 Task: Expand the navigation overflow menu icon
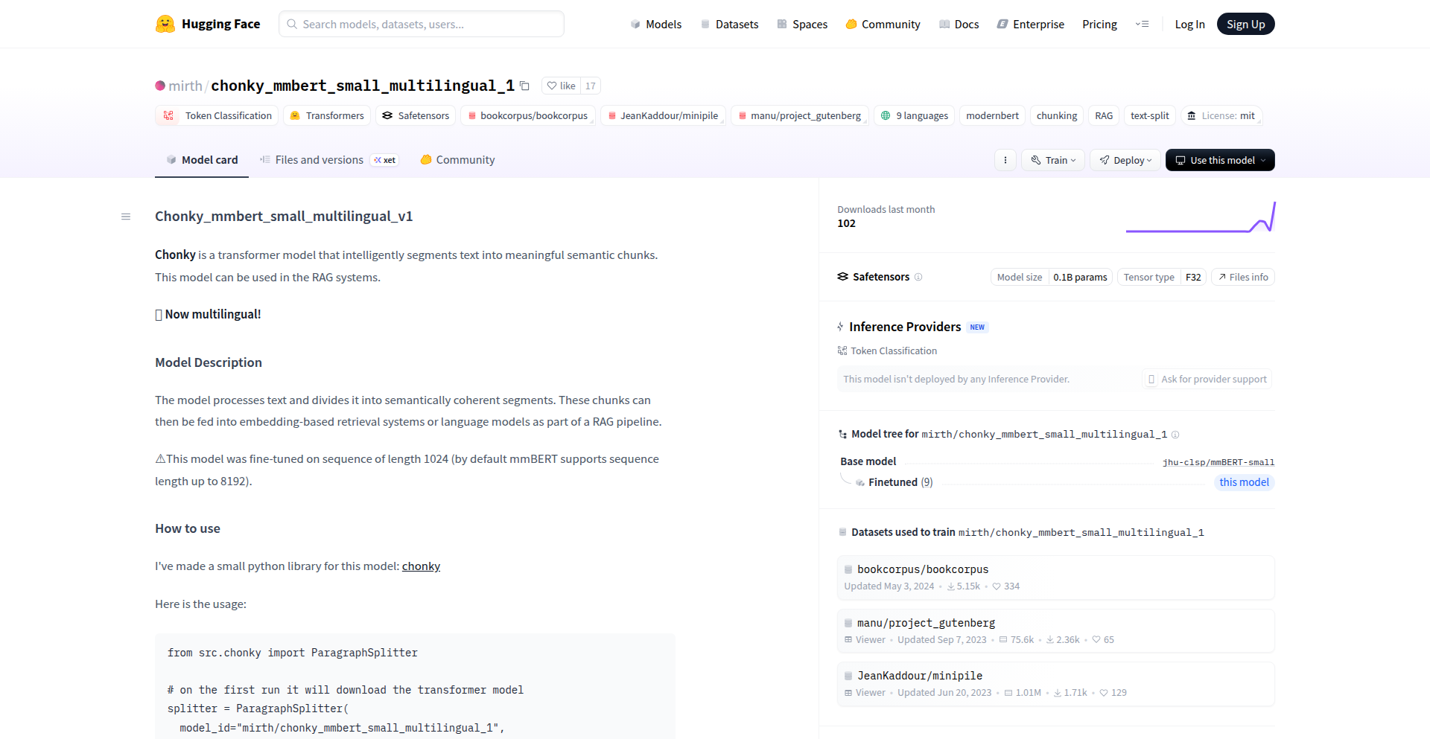coord(1142,24)
